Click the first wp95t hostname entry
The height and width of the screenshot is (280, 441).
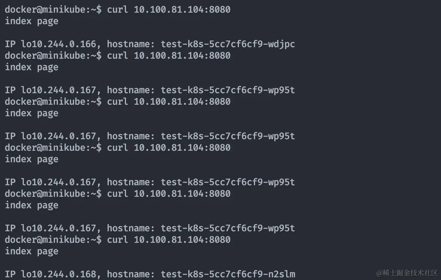tap(228, 90)
